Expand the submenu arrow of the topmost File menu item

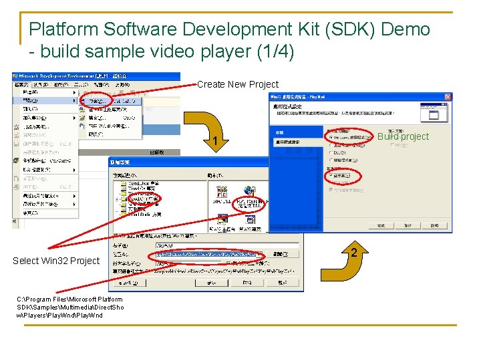(74, 92)
